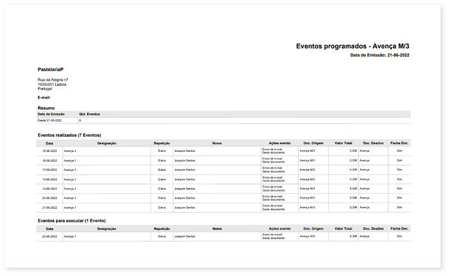The width and height of the screenshot is (449, 276).
Task: Select the 22-06-2022 date cell
Action: click(49, 237)
